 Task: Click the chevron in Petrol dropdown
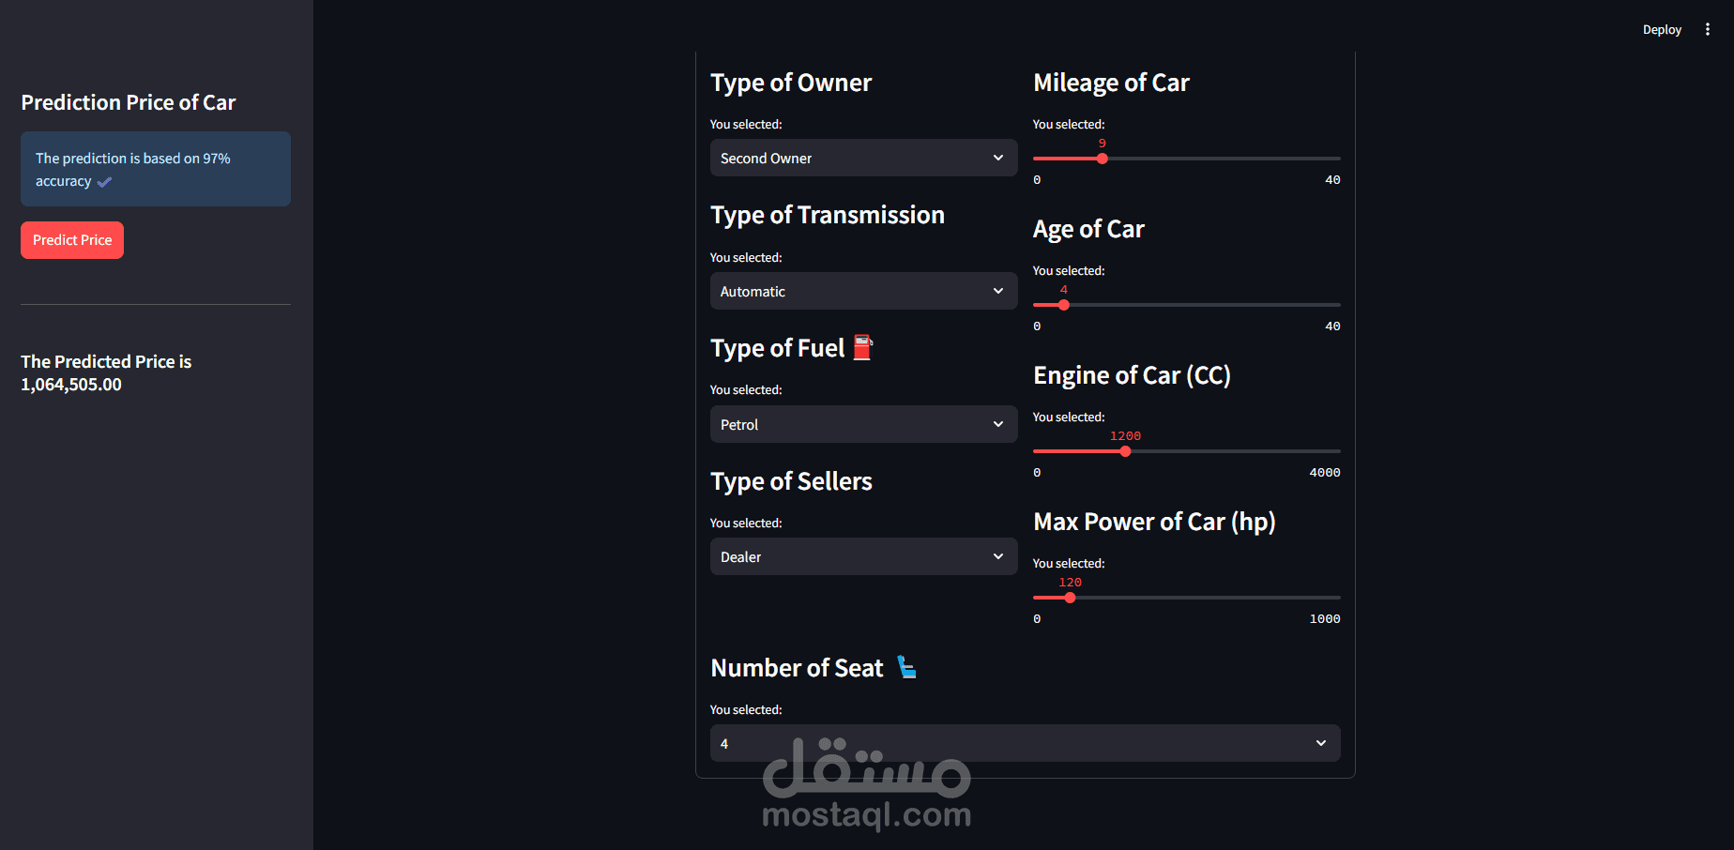(x=998, y=424)
